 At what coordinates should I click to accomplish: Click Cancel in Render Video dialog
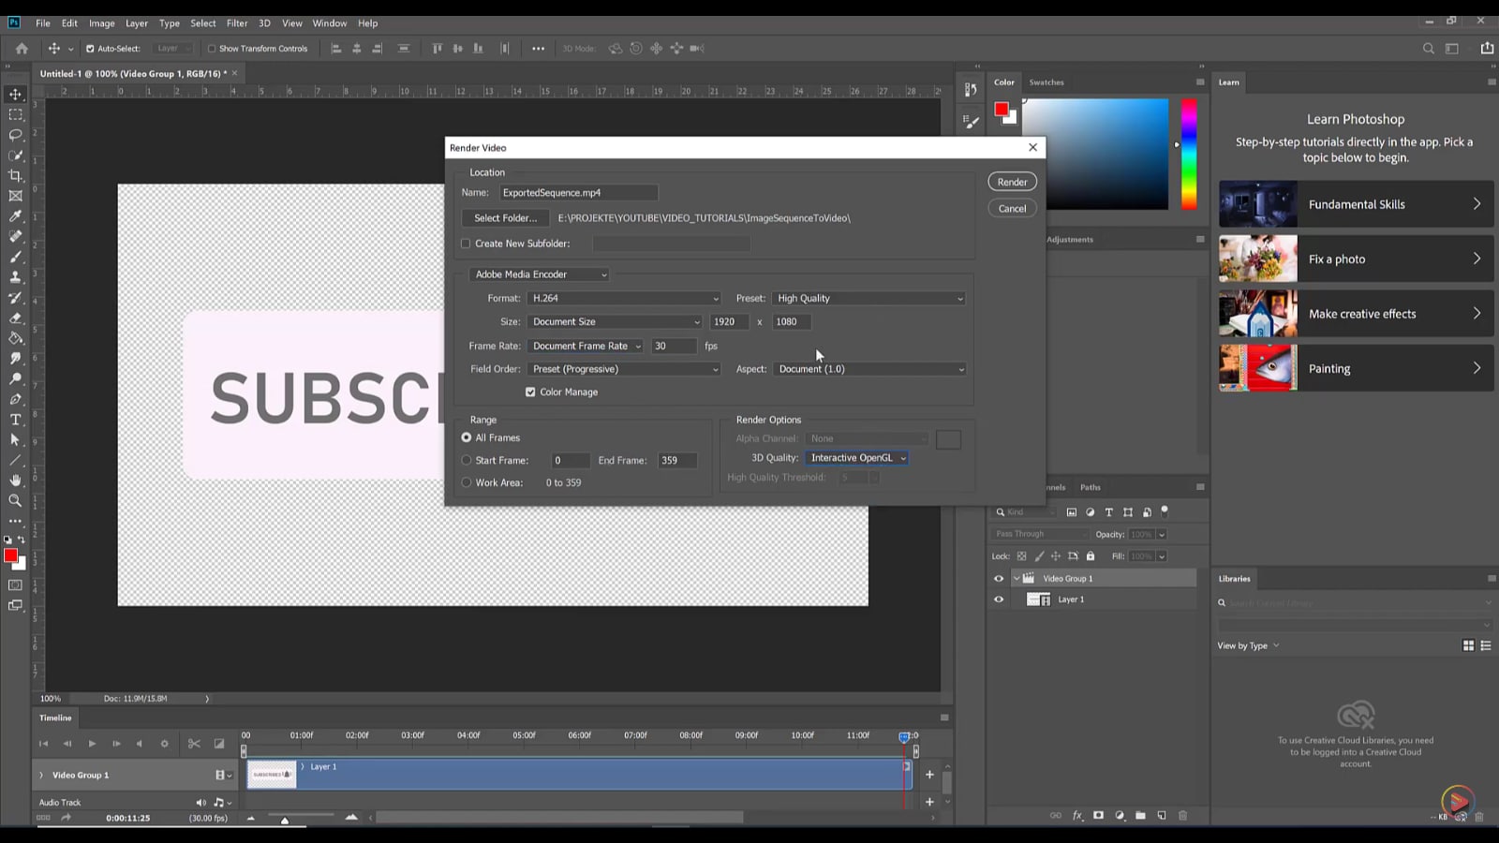(1012, 208)
